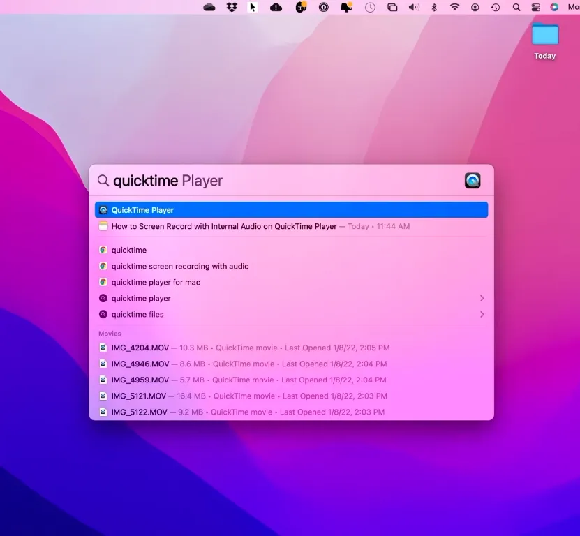Screen dimensions: 580x536
Task: Click the Spotlight magnifier in menu bar
Action: pyautogui.click(x=516, y=8)
